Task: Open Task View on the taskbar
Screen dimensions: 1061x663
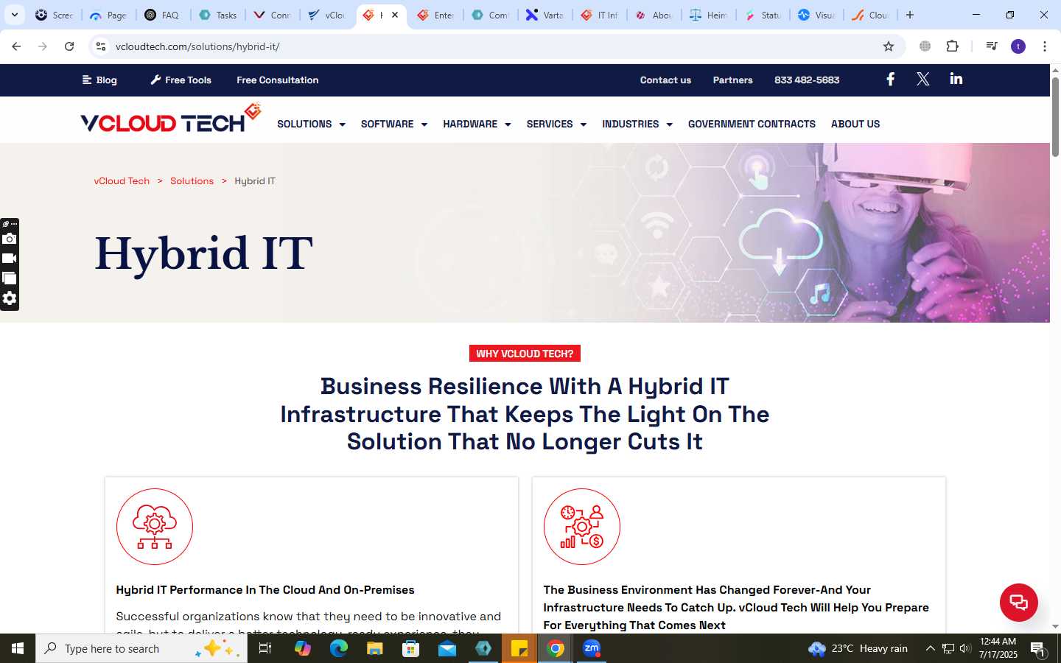Action: [265, 648]
